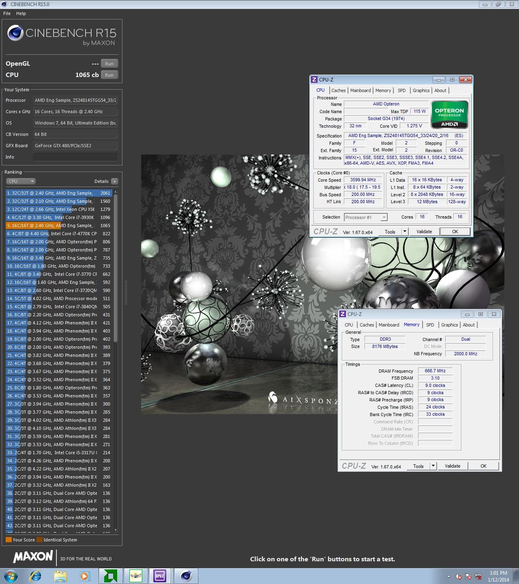Image resolution: width=519 pixels, height=584 pixels.
Task: Open Mainboard tab in lower CPU-Z window
Action: tap(389, 325)
